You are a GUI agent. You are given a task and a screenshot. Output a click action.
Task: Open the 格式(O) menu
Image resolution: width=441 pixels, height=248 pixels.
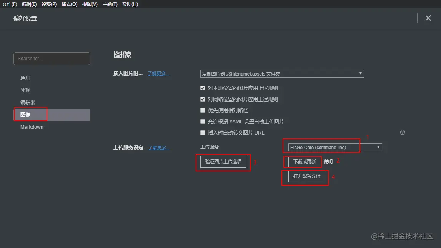pyautogui.click(x=70, y=4)
